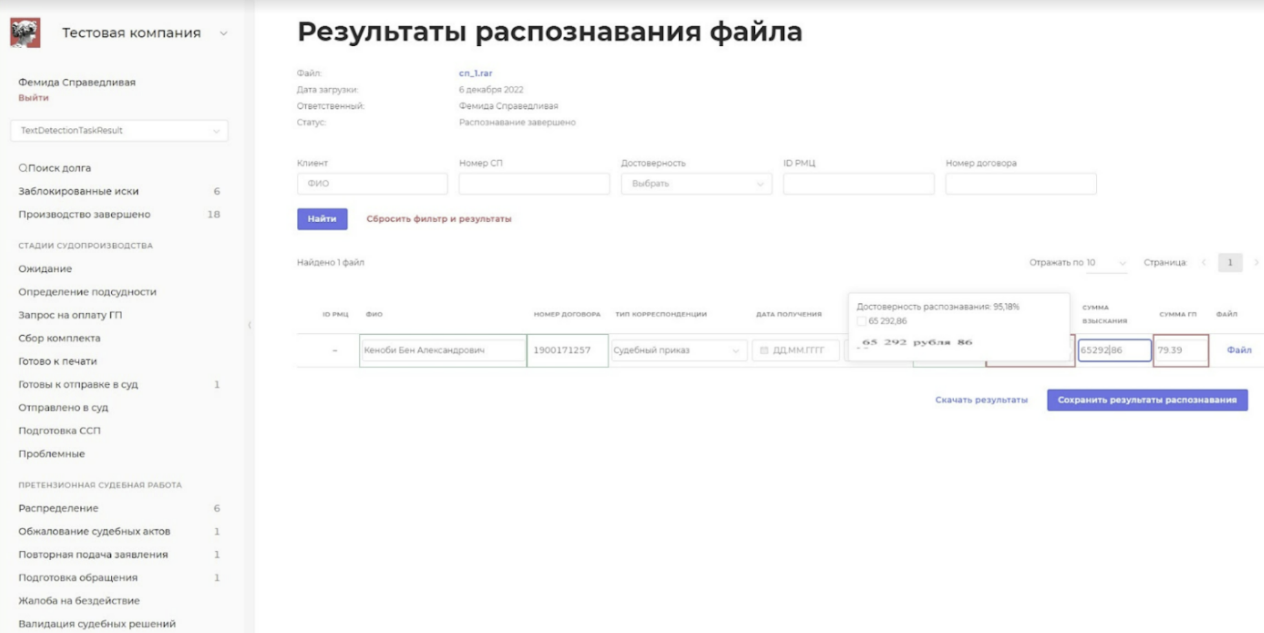The height and width of the screenshot is (633, 1264).
Task: Select Готовы к отправке в суд stage
Action: pos(78,385)
